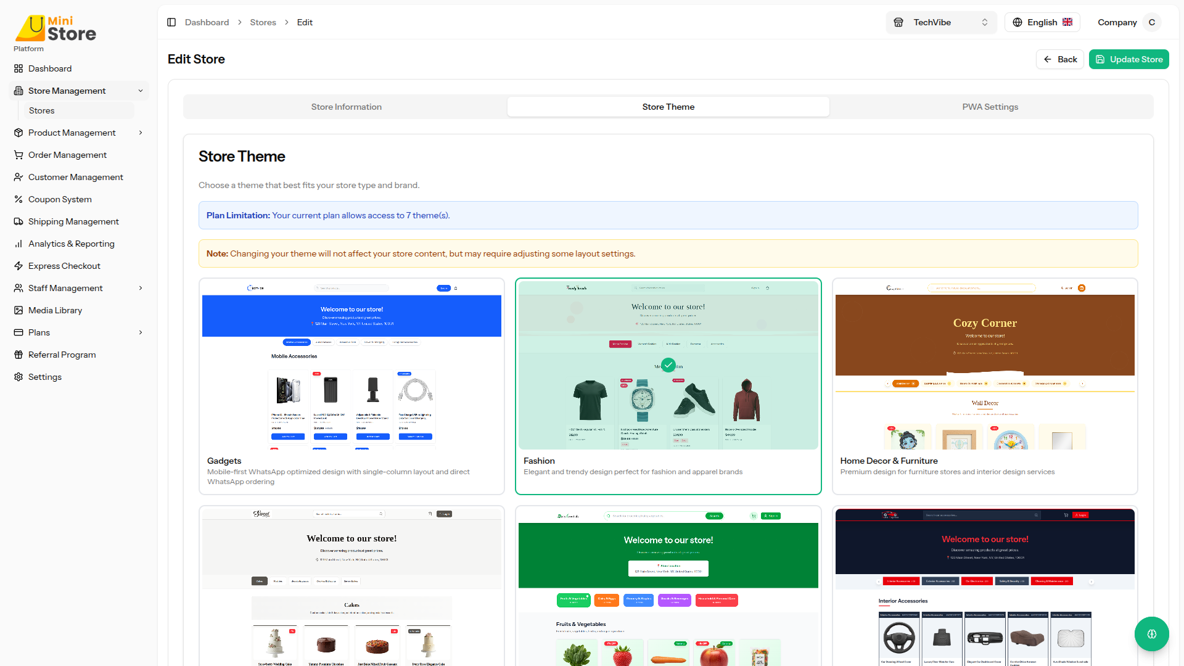Select the Home Decor & Furniture theme
This screenshot has height=666, width=1184.
[984, 386]
